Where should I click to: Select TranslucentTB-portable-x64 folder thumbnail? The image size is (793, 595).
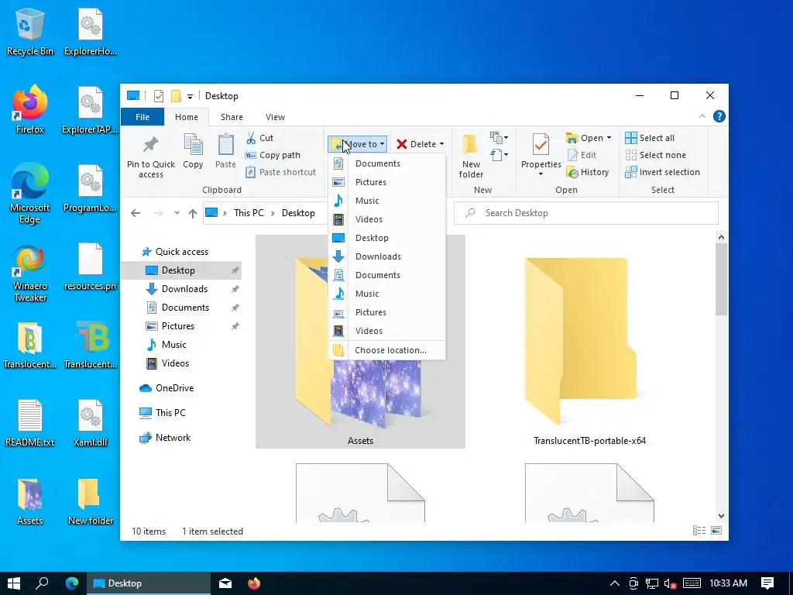579,342
